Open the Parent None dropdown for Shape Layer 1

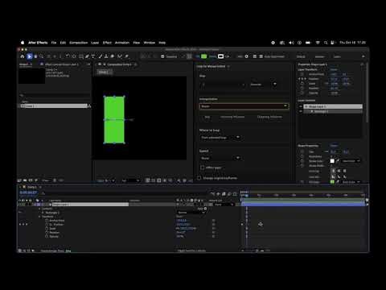[224, 205]
